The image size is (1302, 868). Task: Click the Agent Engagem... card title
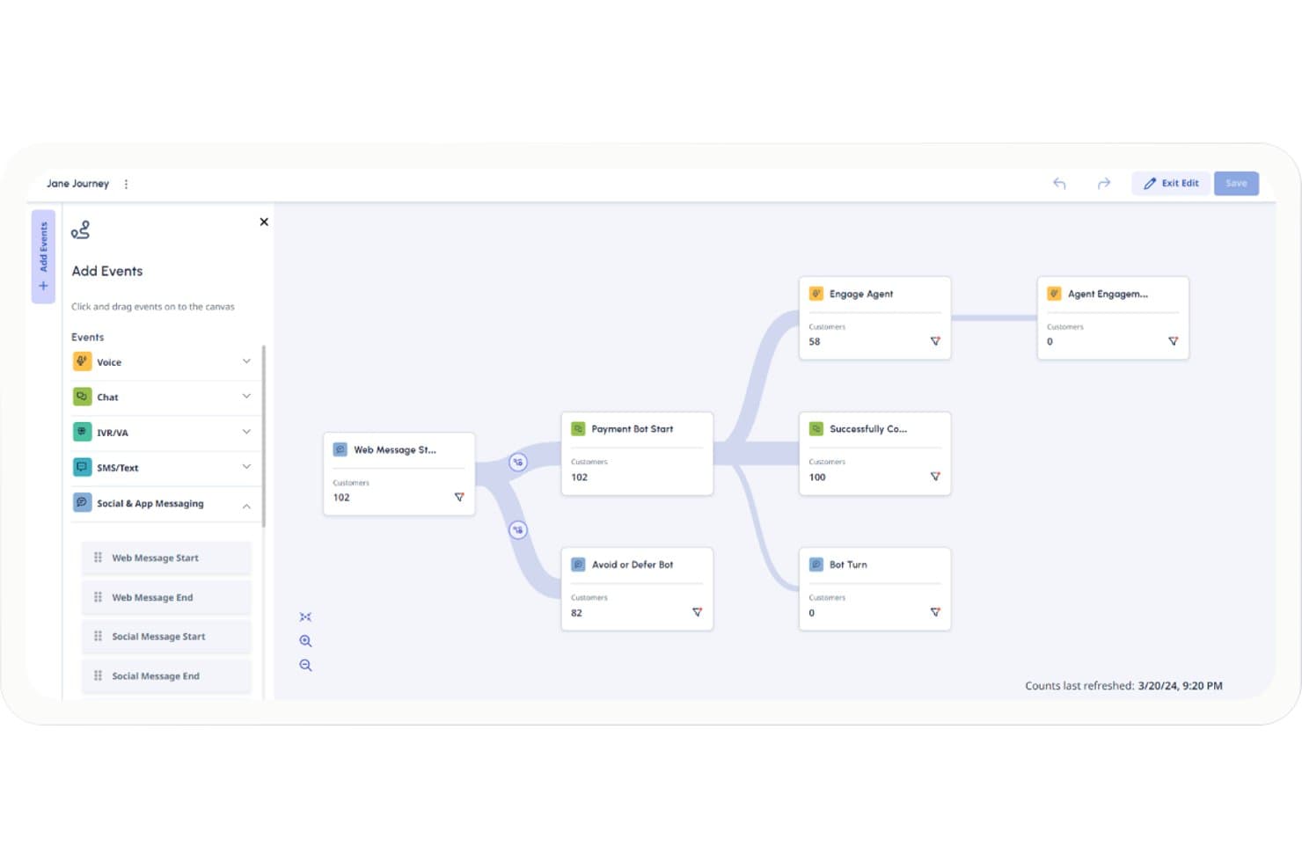(1108, 294)
